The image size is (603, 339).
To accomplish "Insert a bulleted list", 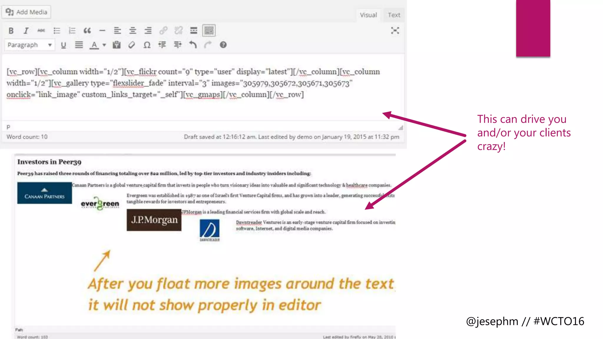I will coord(57,31).
